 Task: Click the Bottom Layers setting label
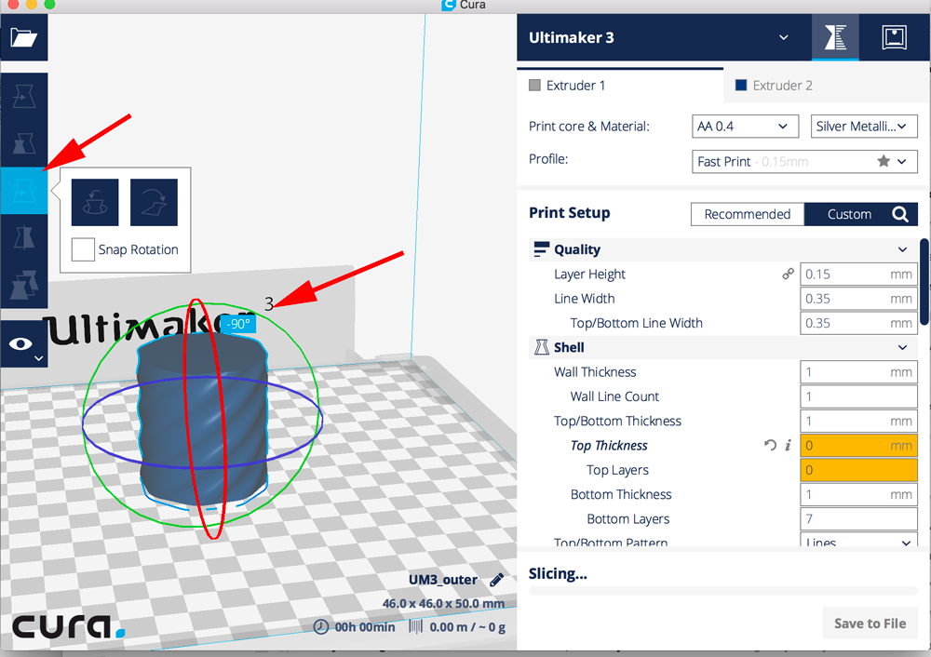(x=628, y=519)
